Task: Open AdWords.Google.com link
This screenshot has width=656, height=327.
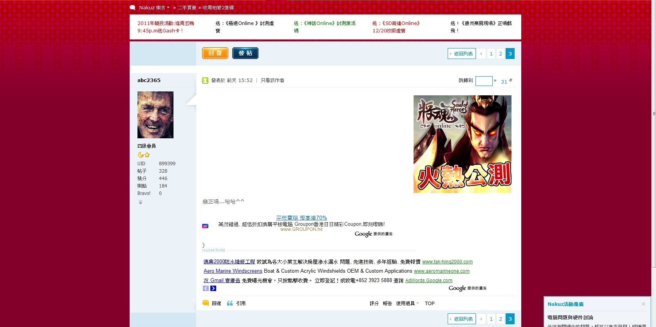Action: click(x=429, y=281)
